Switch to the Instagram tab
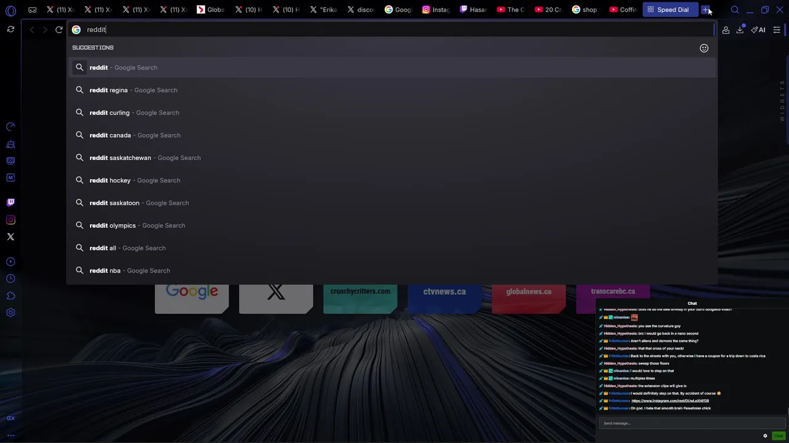The height and width of the screenshot is (443, 789). pos(436,10)
